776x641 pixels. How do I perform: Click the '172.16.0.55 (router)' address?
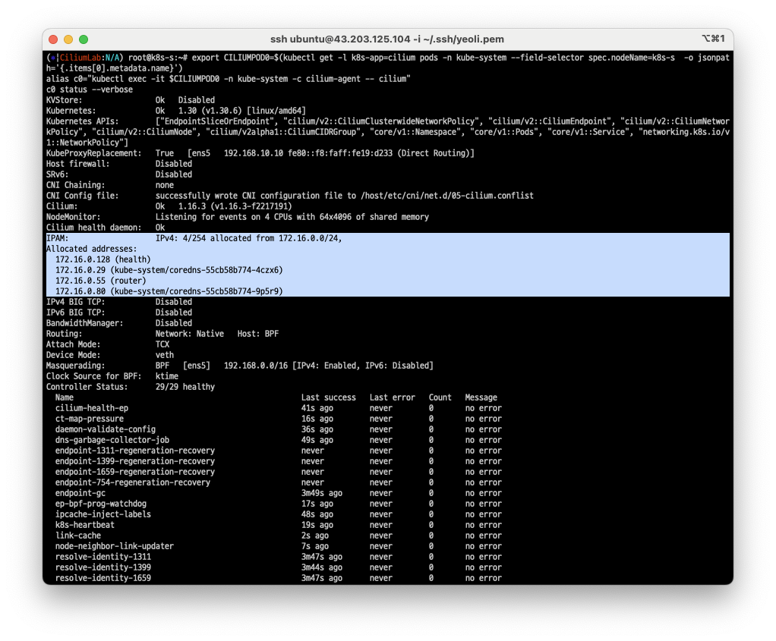coord(100,281)
